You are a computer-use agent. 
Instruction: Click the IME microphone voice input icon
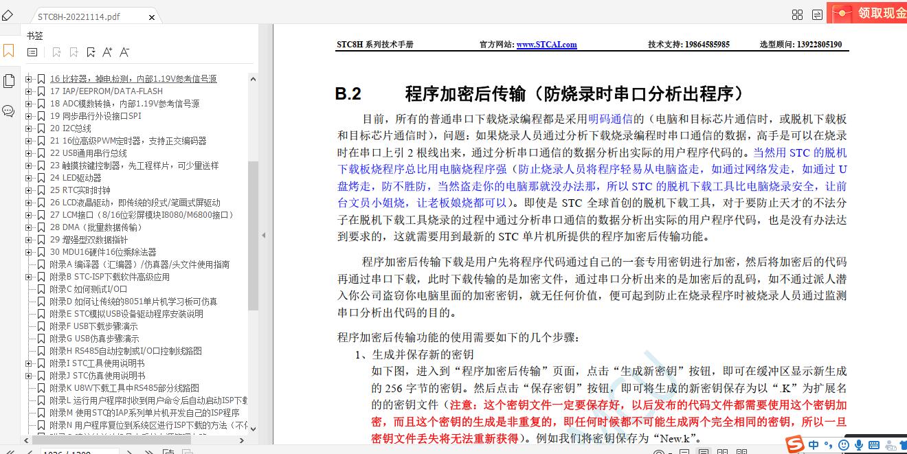(859, 445)
